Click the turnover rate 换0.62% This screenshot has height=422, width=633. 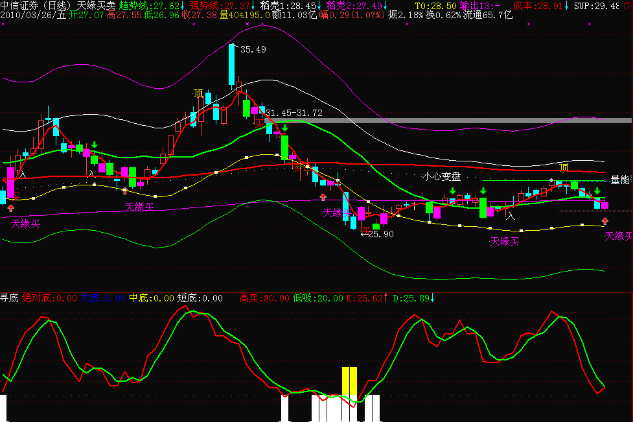click(x=443, y=16)
